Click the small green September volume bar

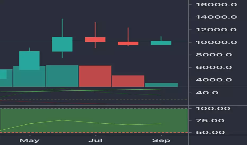pos(161,85)
